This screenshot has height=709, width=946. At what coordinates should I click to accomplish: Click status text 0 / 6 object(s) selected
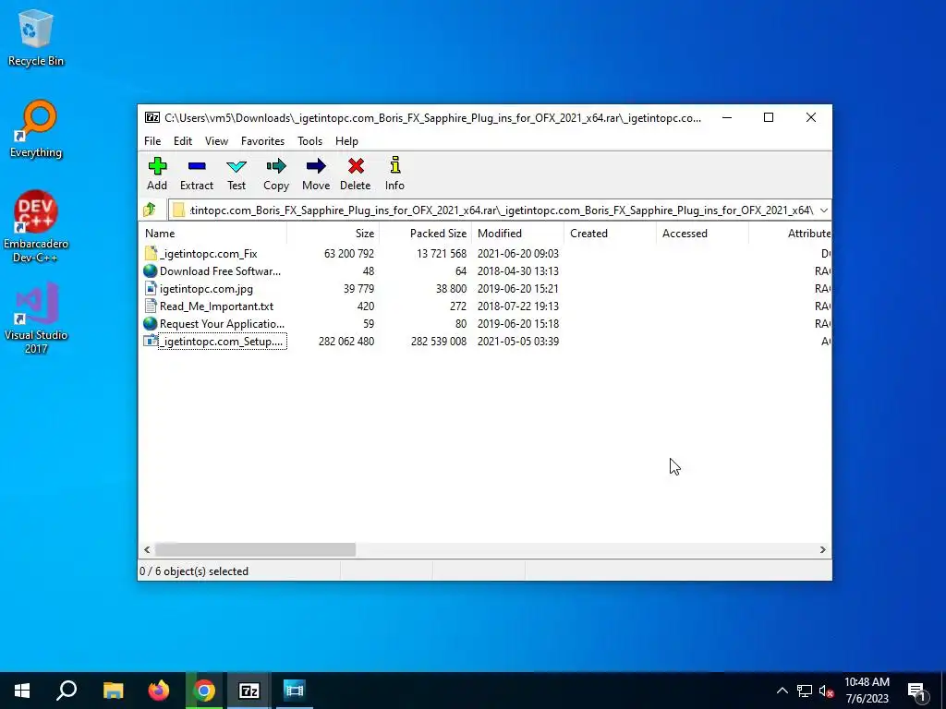(194, 571)
